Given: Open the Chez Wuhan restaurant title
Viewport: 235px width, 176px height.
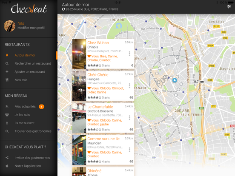Looking at the screenshot, I should tap(98, 43).
